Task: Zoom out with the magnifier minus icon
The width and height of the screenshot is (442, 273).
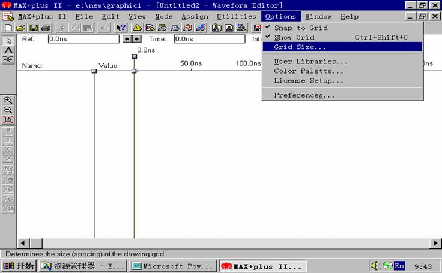Action: click(x=8, y=110)
